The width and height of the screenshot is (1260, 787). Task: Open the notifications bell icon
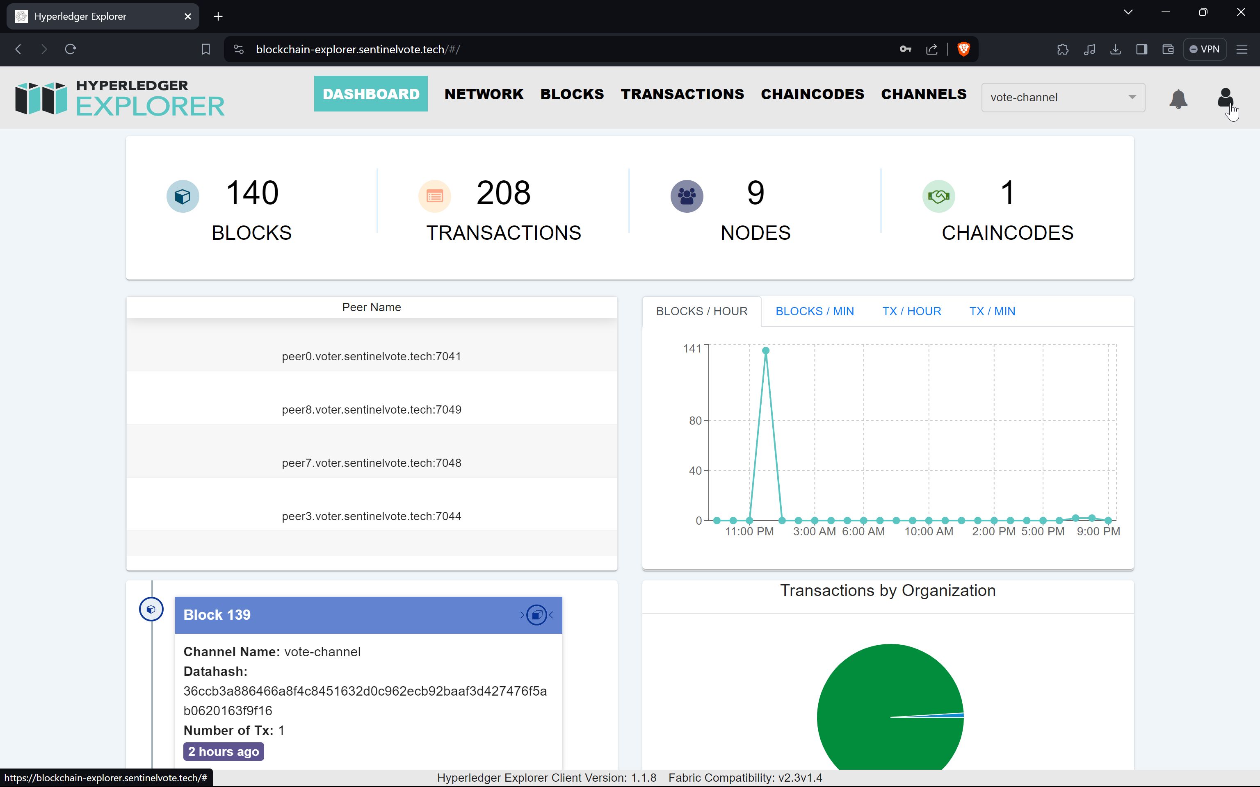[1178, 98]
